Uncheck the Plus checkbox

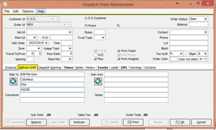(x=95, y=59)
